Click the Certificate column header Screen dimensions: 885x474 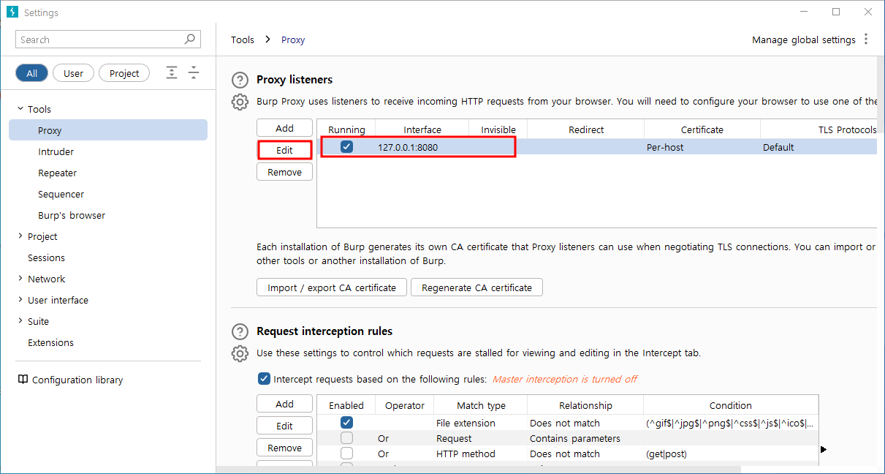702,129
